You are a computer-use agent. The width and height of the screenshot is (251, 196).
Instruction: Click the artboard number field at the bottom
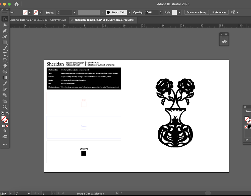(46, 193)
